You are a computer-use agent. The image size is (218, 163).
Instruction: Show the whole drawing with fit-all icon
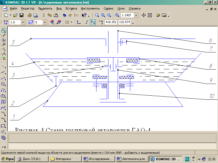[150, 15]
